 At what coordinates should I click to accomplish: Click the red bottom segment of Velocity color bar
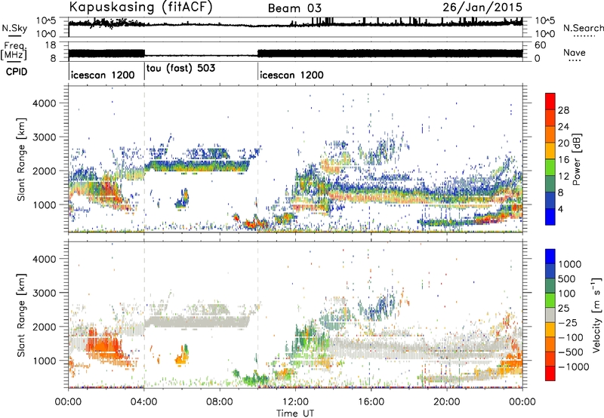[550, 373]
